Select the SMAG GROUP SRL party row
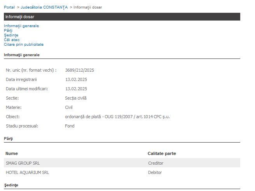Viewport: 255px width, 191px height. pyautogui.click(x=23, y=163)
